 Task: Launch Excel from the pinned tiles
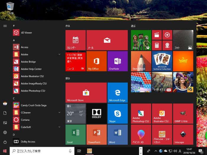tap(75, 134)
